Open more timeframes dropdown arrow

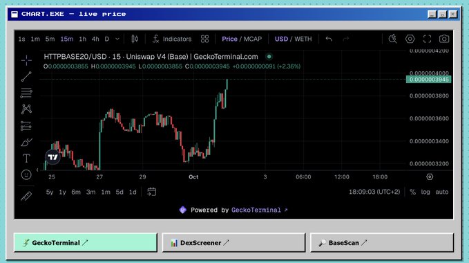117,39
